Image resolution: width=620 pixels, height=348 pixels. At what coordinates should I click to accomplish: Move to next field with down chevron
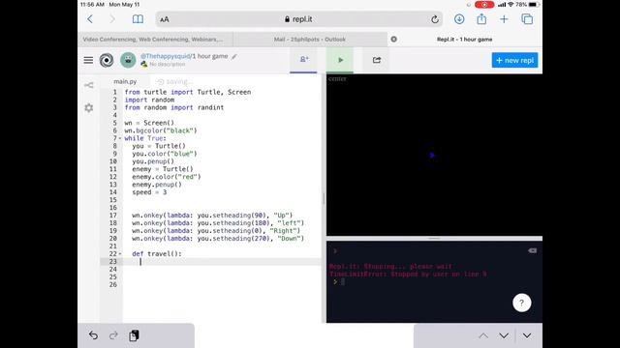tap(504, 335)
